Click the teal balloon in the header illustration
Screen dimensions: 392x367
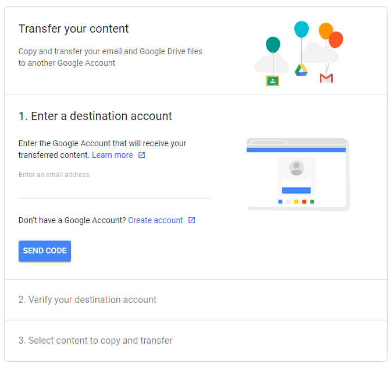point(273,45)
